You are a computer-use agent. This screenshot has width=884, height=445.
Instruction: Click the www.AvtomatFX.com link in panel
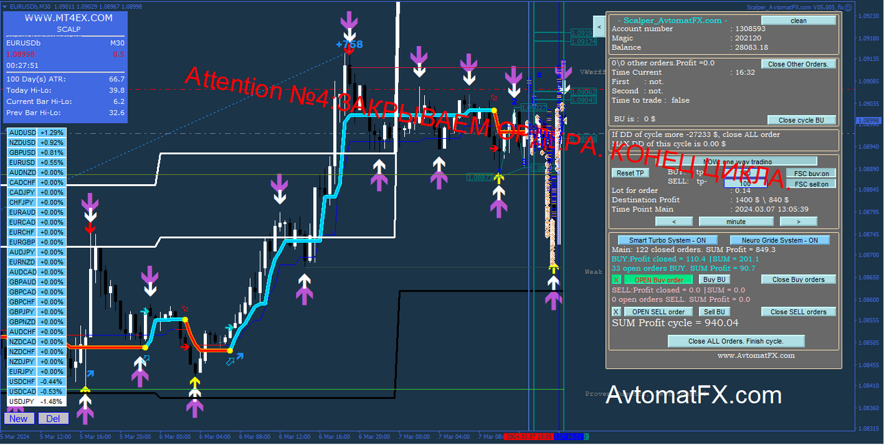(756, 355)
